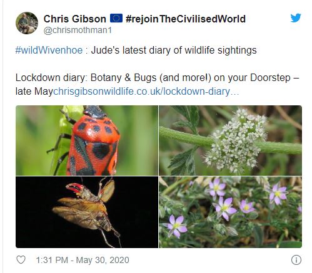The image size is (312, 273).
Task: View the white flower cluster photo
Action: 230,140
